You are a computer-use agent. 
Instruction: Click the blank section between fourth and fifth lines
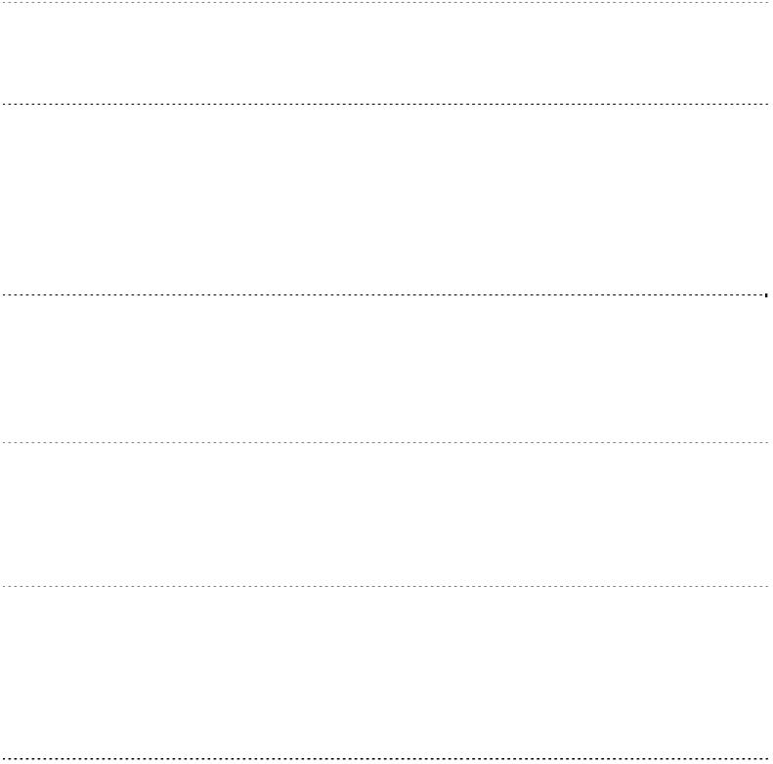coord(386,516)
